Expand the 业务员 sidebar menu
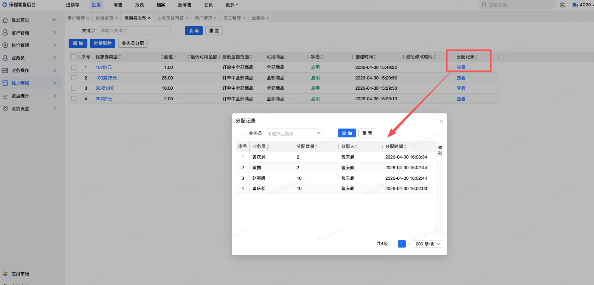Image resolution: width=594 pixels, height=285 pixels. tap(55, 58)
